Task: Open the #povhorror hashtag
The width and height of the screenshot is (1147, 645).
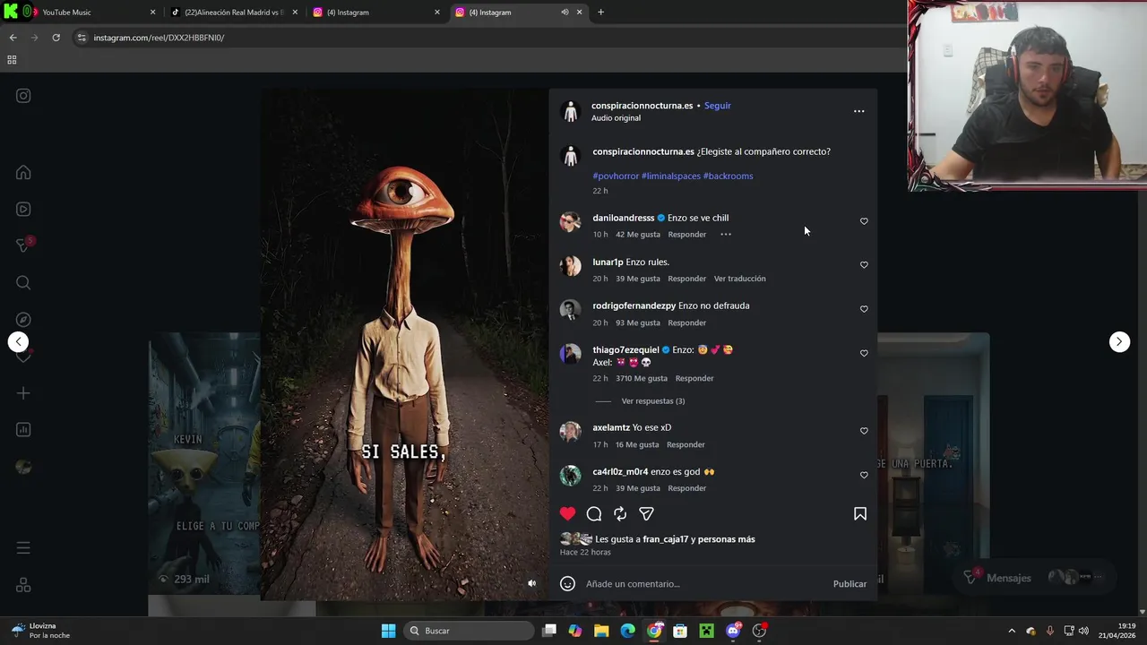Action: [x=616, y=176]
